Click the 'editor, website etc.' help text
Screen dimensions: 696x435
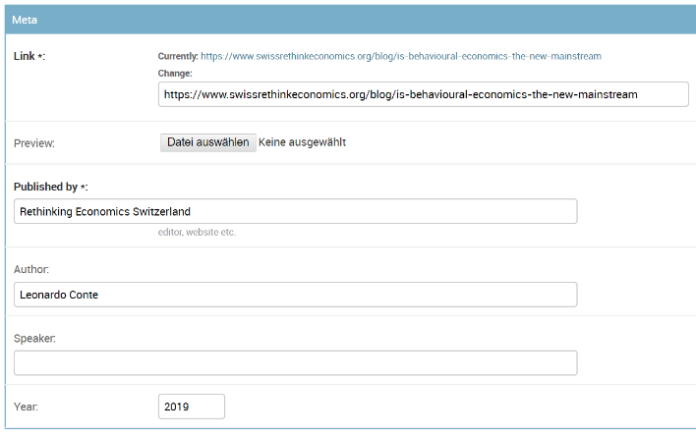coord(197,232)
